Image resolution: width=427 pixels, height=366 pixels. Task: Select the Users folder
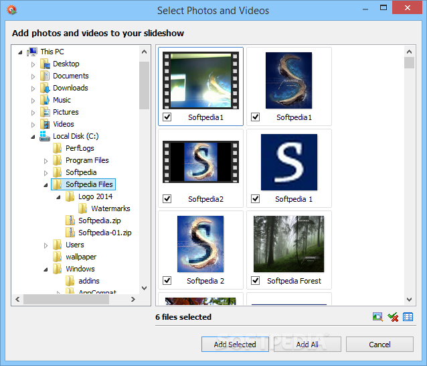[74, 245]
